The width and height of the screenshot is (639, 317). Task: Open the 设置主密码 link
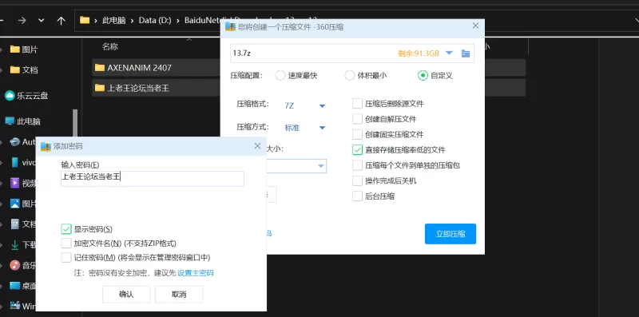(195, 273)
